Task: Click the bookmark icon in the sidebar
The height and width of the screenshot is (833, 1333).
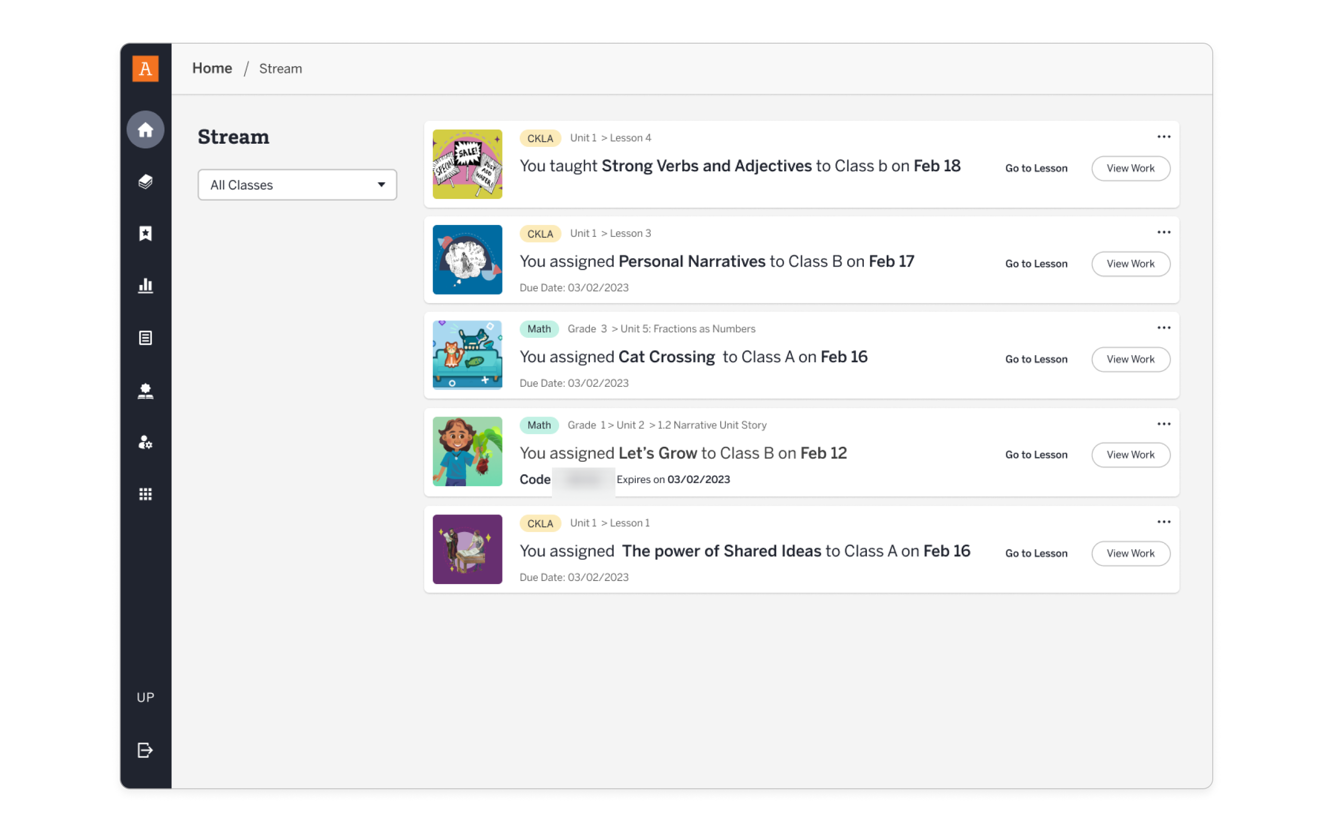Action: coord(145,234)
